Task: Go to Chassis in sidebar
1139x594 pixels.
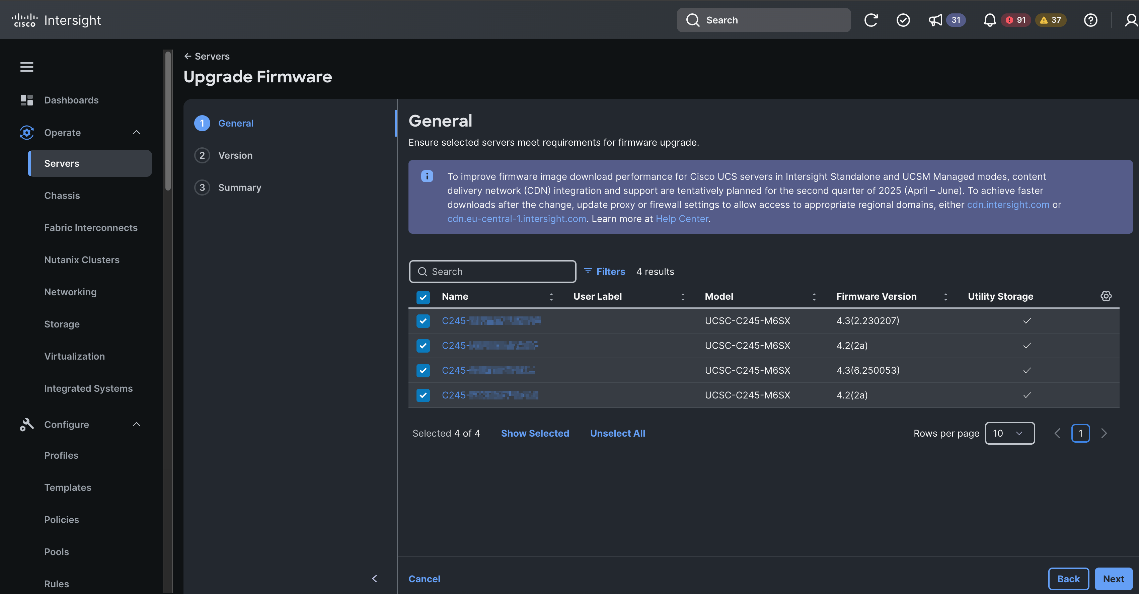Action: (62, 196)
